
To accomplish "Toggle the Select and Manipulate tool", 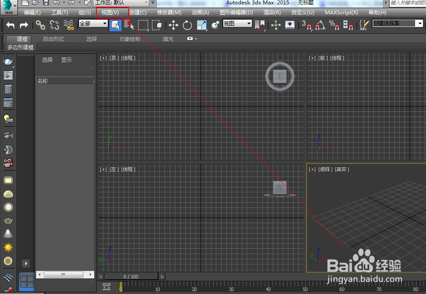I will coord(276,25).
